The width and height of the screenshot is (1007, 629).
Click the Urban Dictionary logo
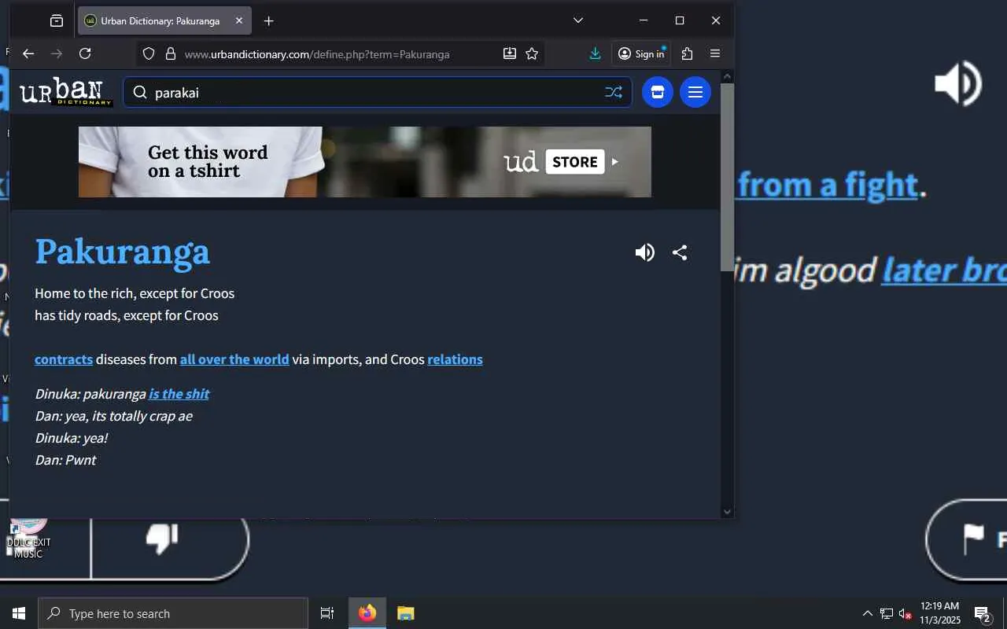[66, 92]
